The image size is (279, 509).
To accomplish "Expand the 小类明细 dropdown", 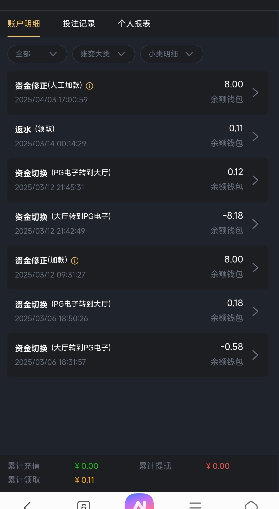I will click(172, 54).
